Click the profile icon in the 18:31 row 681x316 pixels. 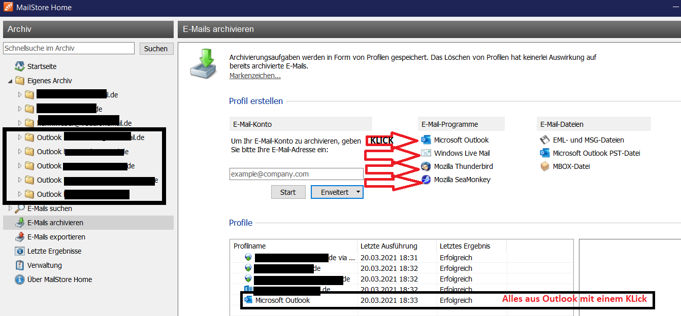click(248, 258)
